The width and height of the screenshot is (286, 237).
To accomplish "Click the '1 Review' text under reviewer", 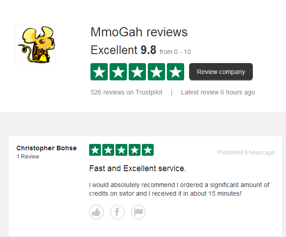I will [28, 157].
